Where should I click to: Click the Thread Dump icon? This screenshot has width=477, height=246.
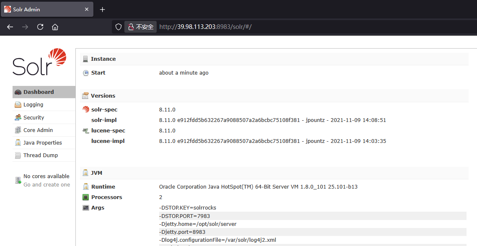pyautogui.click(x=18, y=155)
